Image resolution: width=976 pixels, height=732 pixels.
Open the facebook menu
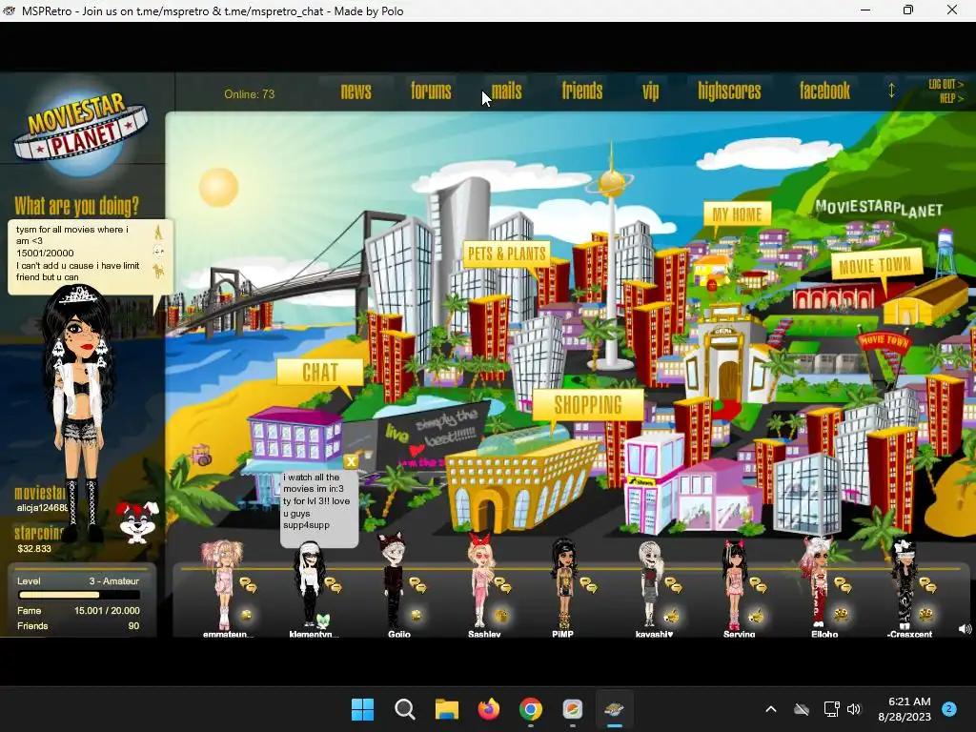824,91
